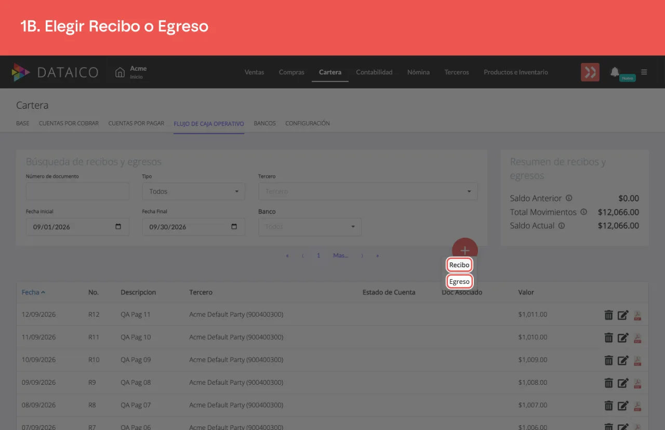This screenshot has width=665, height=430.
Task: Open the Banco dropdown
Action: pyautogui.click(x=310, y=227)
